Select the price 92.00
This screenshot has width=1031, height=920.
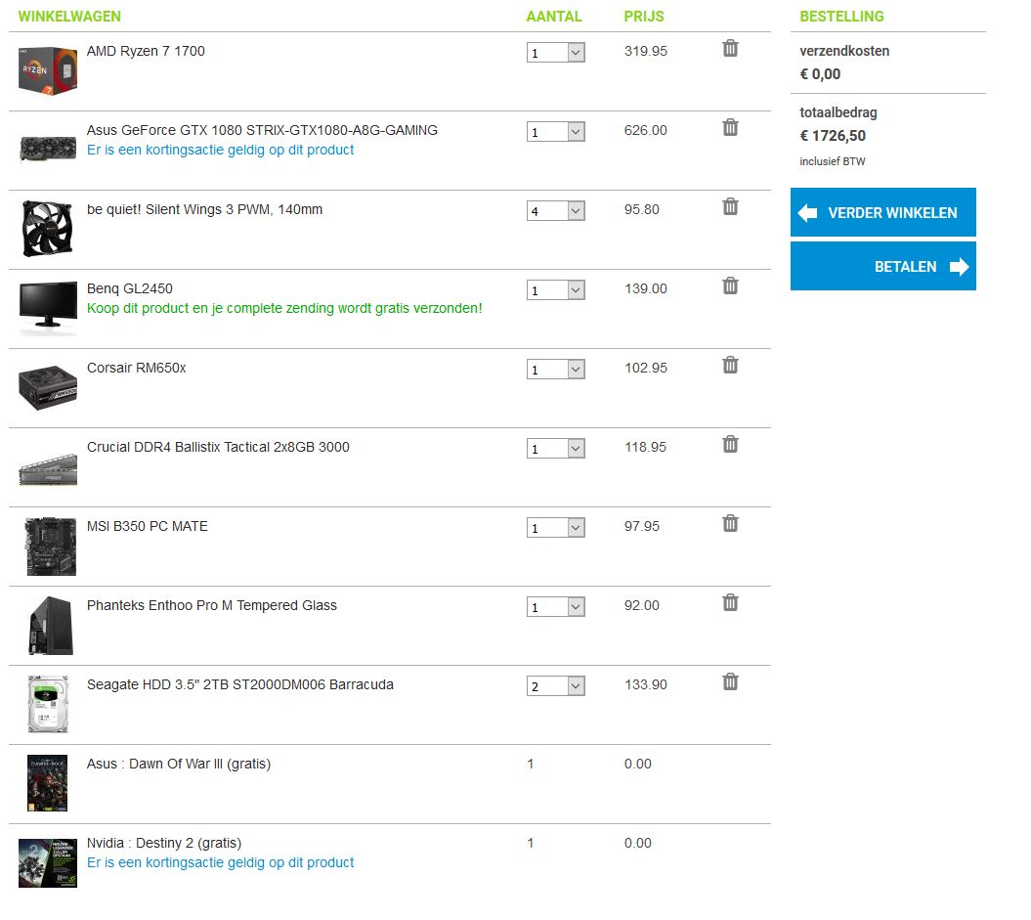coord(642,605)
